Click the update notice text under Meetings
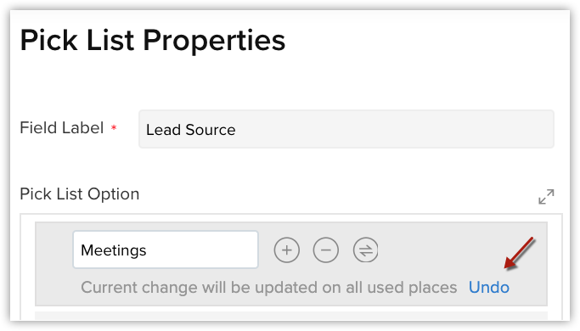Screen dimensions: 580x331 (x=269, y=288)
